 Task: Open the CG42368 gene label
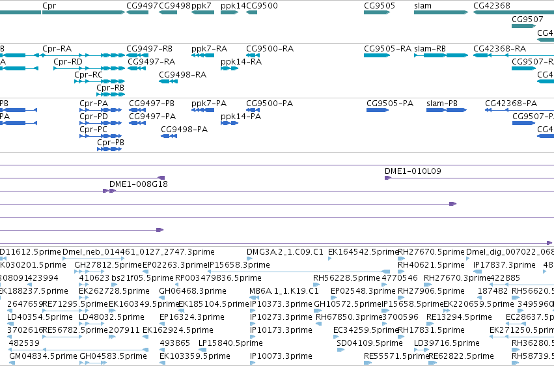point(492,6)
